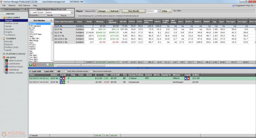This screenshot has height=138, width=256.
Task: Click the stat list scroll down arrow
Action: tap(52, 61)
